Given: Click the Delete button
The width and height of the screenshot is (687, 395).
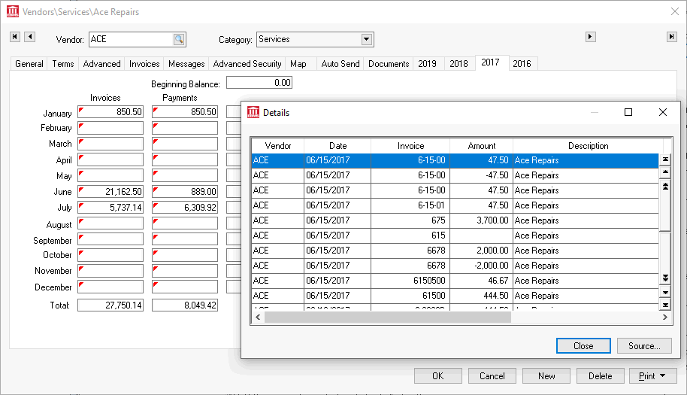Looking at the screenshot, I should coord(601,376).
